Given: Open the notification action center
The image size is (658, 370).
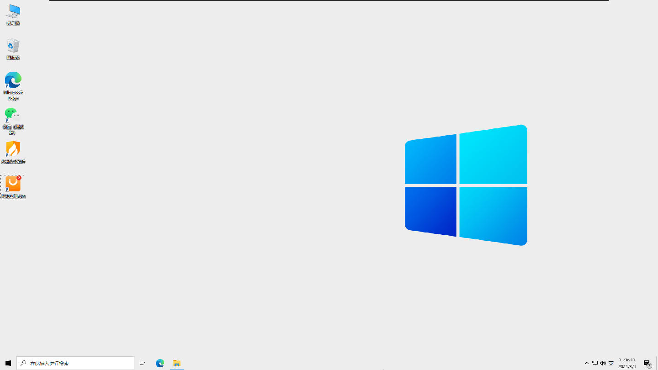Looking at the screenshot, I should point(647,363).
